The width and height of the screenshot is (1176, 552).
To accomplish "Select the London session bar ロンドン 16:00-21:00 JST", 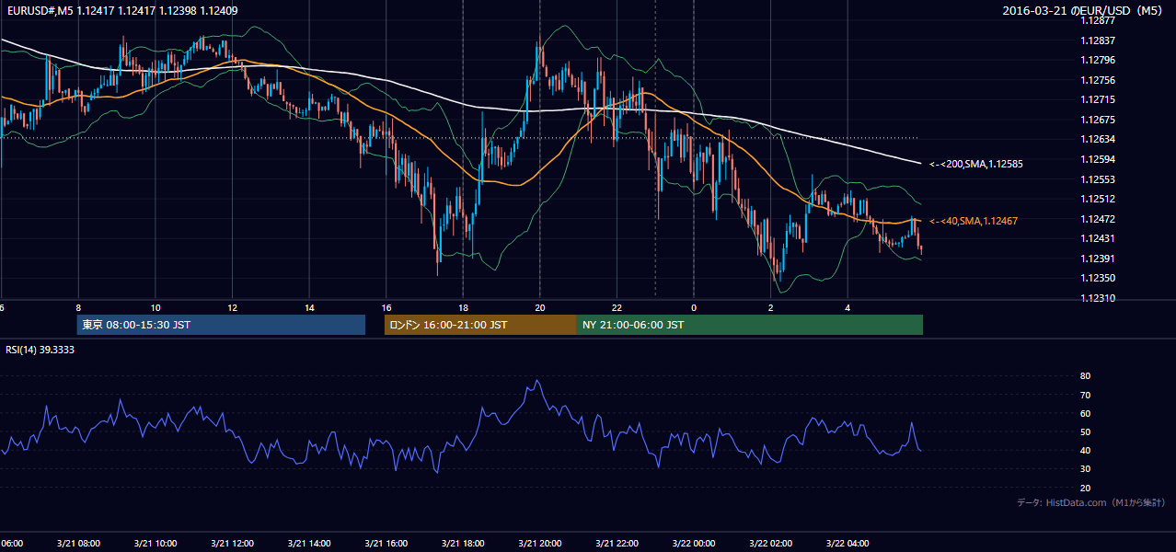I will pyautogui.click(x=480, y=325).
